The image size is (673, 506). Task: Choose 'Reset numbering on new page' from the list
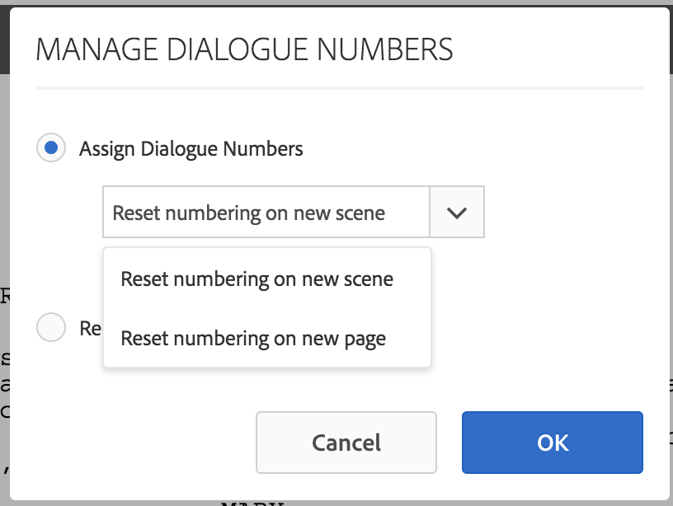[x=253, y=338]
